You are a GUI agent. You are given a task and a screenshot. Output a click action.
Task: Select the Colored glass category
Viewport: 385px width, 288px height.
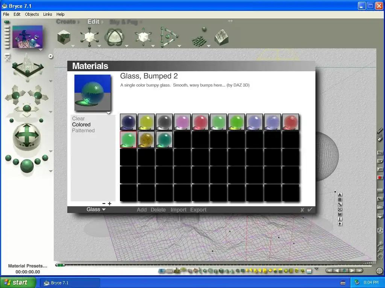click(x=81, y=124)
